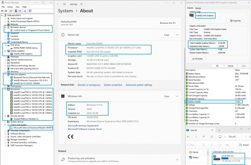Open the View menu in Device Manager
This screenshot has height=165, width=251.
pyautogui.click(x=18, y=7)
